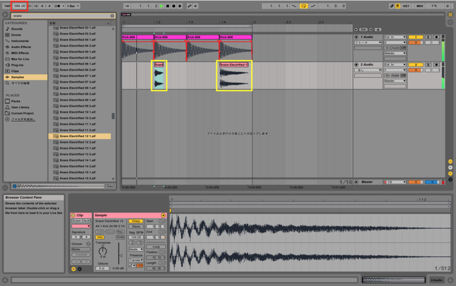This screenshot has width=456, height=286.
Task: Open the Beats warp mode dropdown
Action: coord(136,249)
